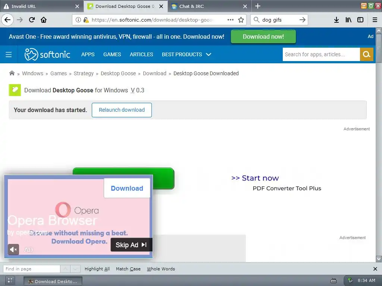Go to Desktop Goose breadcrumb link
382x286 pixels.
[118, 73]
